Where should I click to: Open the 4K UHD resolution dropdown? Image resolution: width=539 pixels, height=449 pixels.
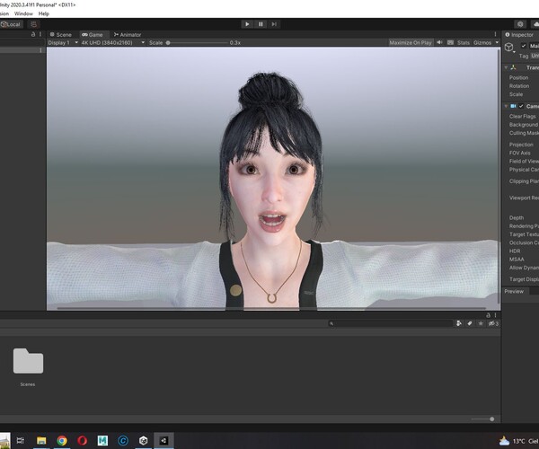[112, 42]
